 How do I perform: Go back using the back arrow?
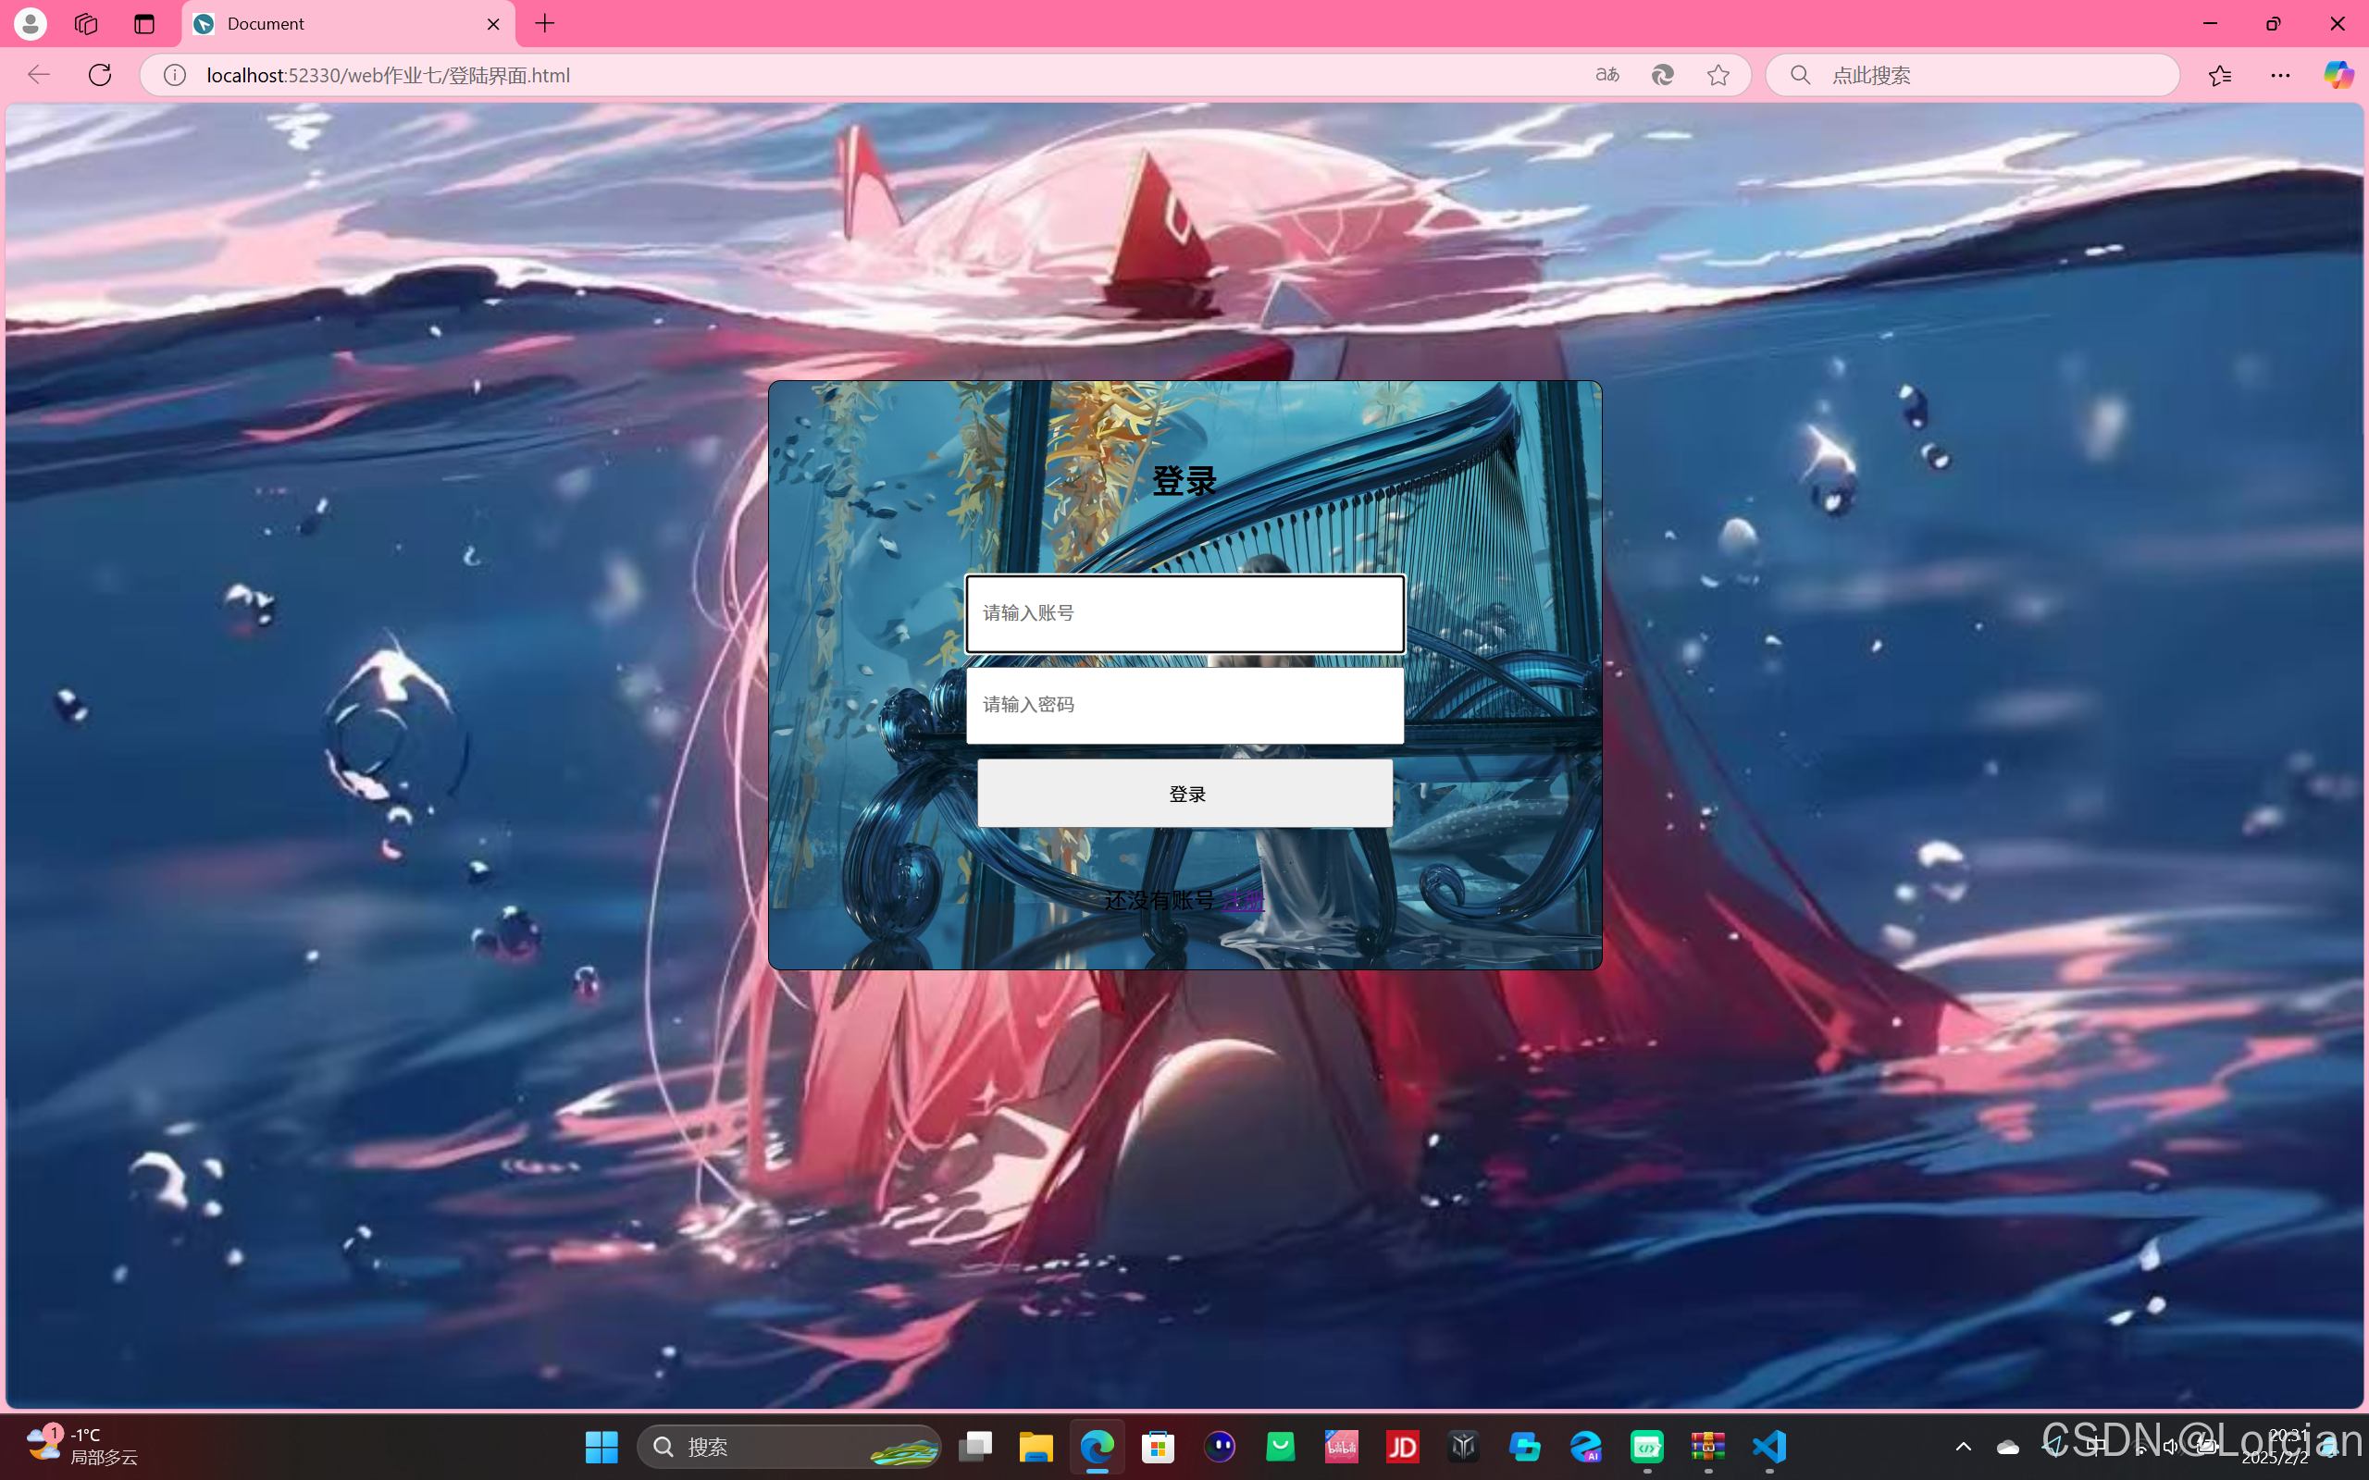pos(38,74)
